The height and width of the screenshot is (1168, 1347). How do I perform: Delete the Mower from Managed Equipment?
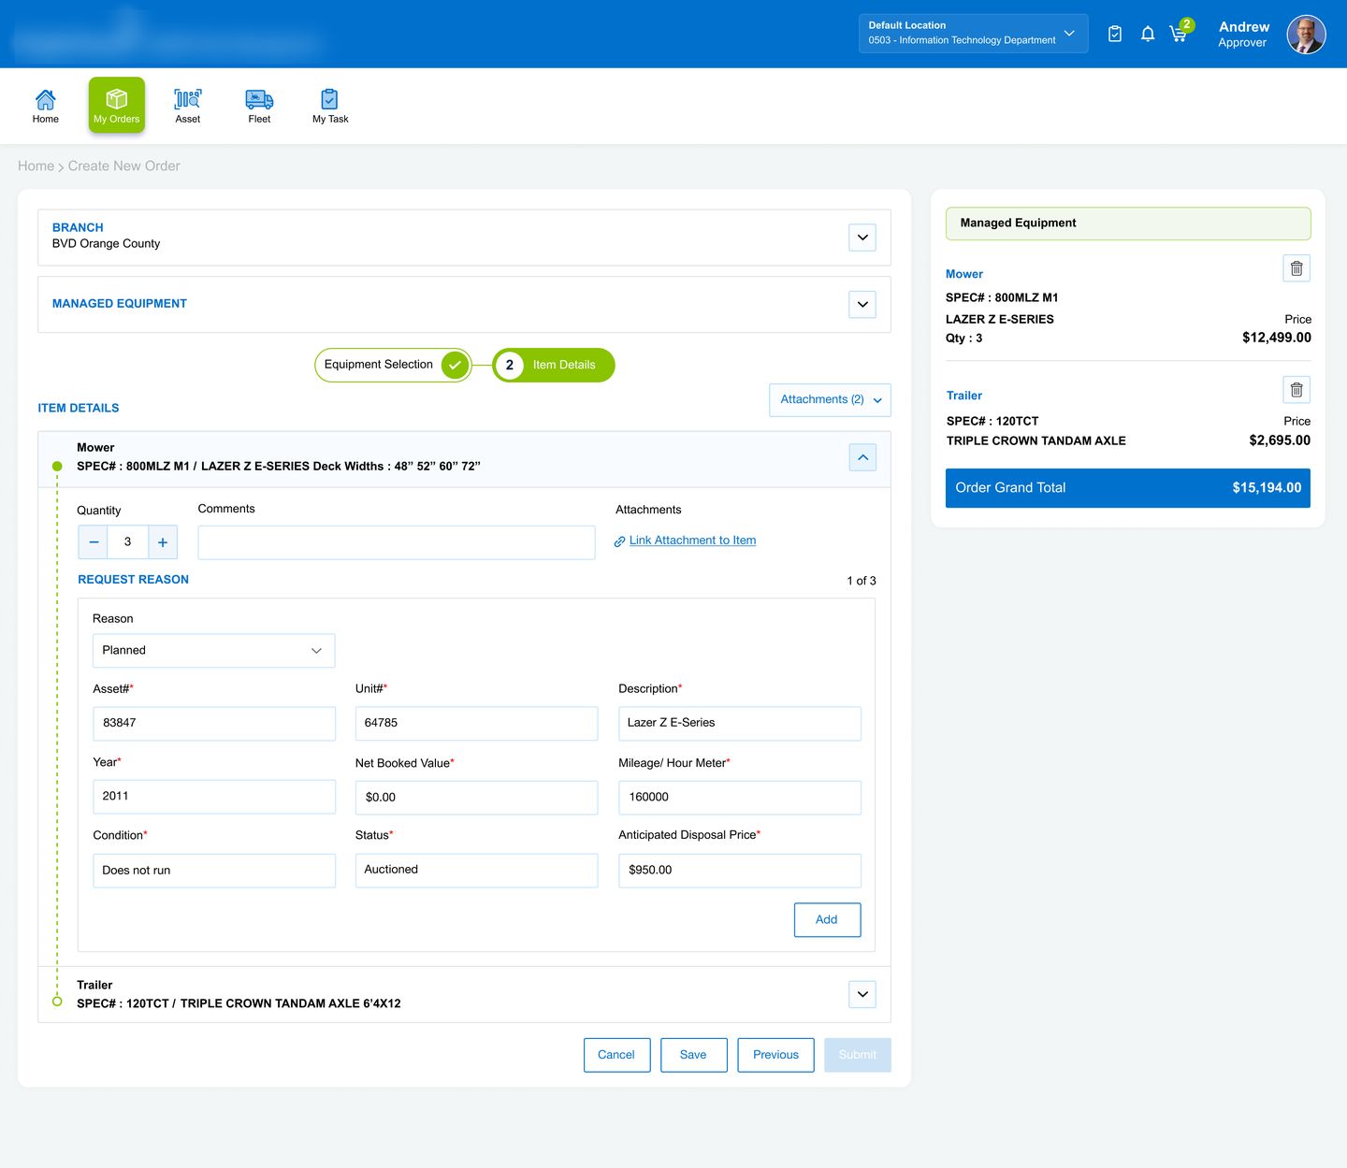click(1296, 268)
